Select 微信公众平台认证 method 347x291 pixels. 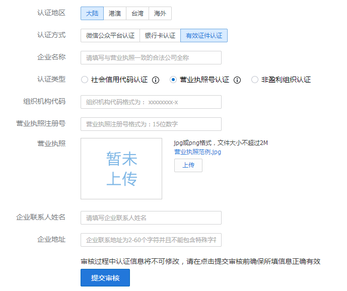pyautogui.click(x=110, y=36)
